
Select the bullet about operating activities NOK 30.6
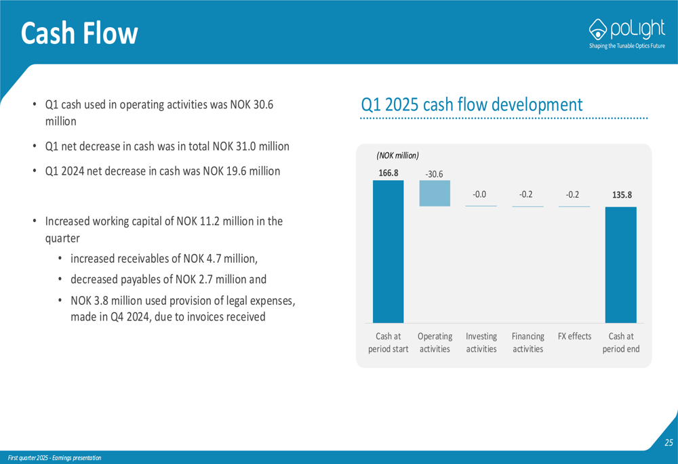pyautogui.click(x=159, y=112)
